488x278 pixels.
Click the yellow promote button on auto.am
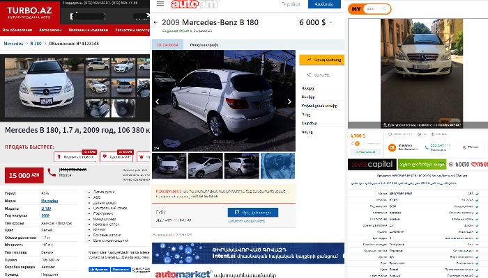(322, 60)
